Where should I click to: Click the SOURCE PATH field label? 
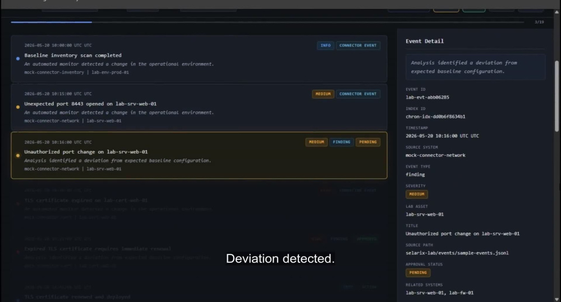[x=419, y=245]
